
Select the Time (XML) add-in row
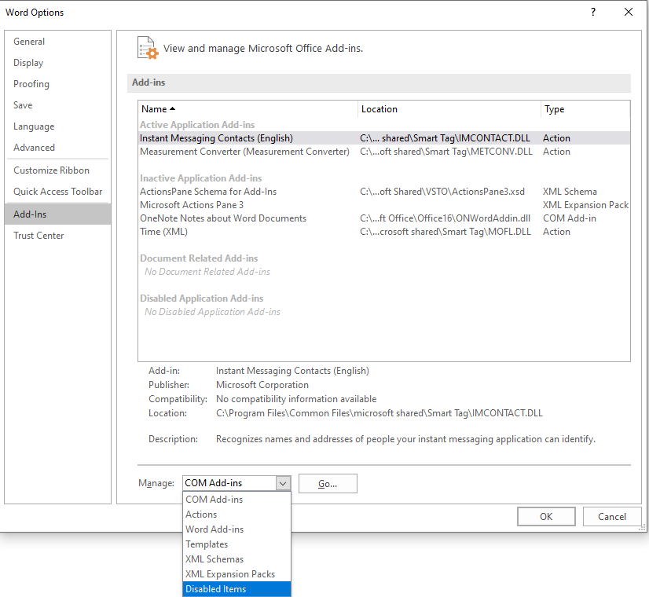(384, 232)
